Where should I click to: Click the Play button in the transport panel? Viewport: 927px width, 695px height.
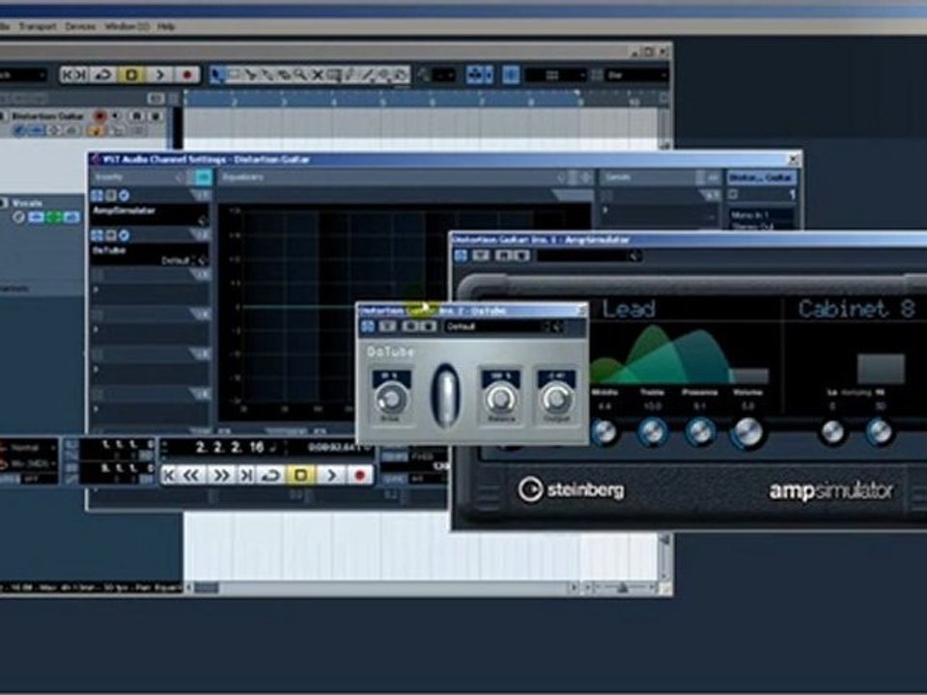pyautogui.click(x=331, y=475)
